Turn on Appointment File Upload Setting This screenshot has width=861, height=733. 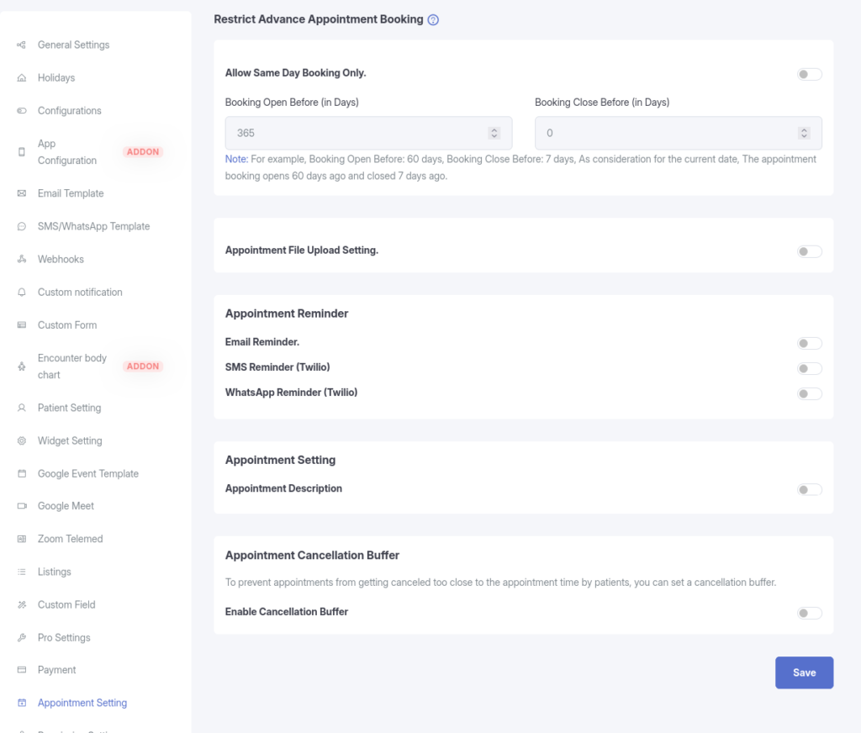pos(809,251)
